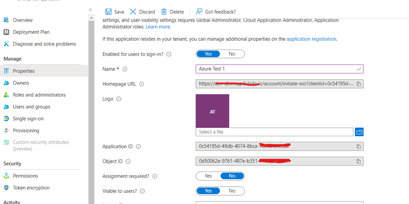The width and height of the screenshot is (409, 204).
Task: Follow the Learn more link
Action: pos(158,27)
